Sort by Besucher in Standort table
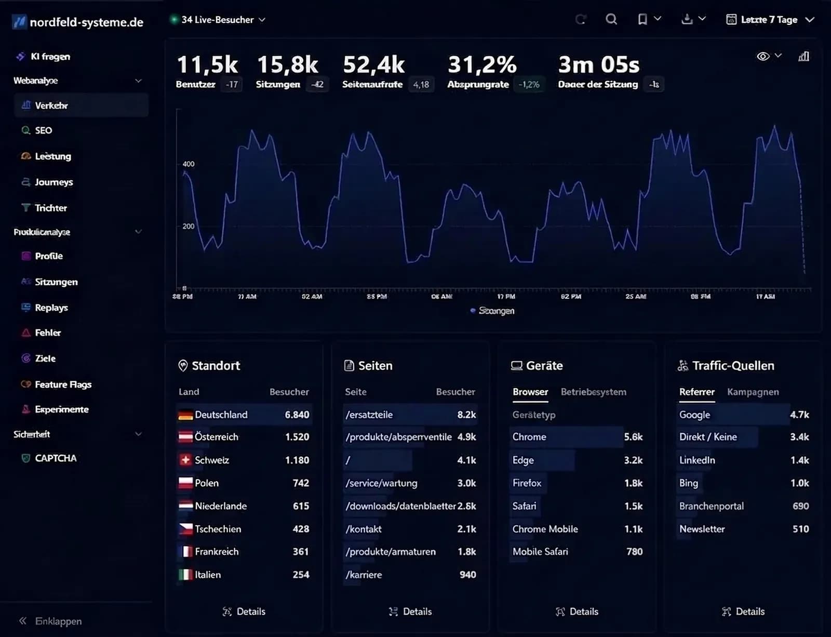 pos(289,392)
